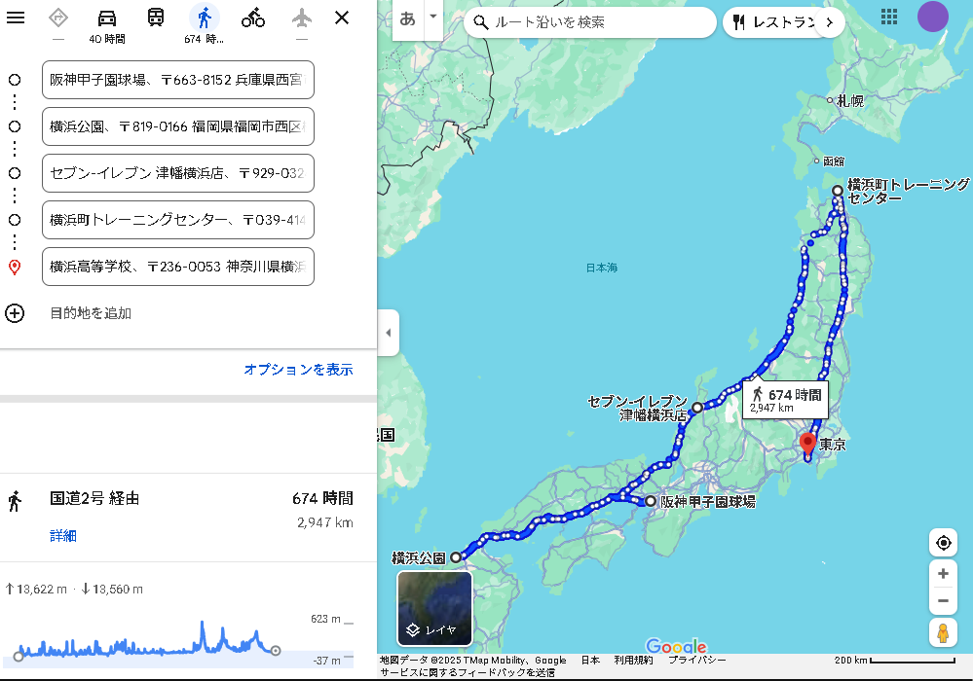This screenshot has width=973, height=681.
Task: Click the Street View pegman
Action: pos(943,633)
